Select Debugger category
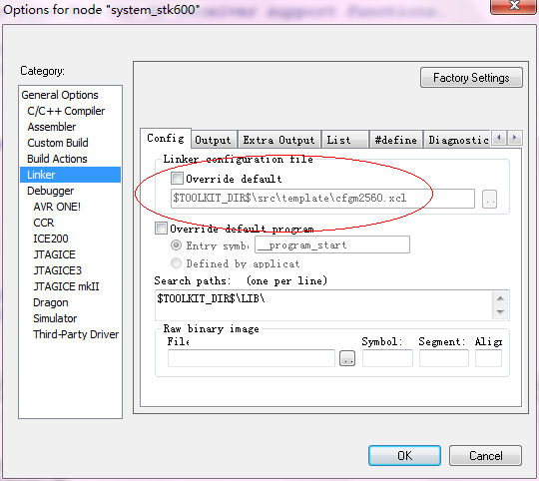The width and height of the screenshot is (539, 481). pyautogui.click(x=51, y=191)
